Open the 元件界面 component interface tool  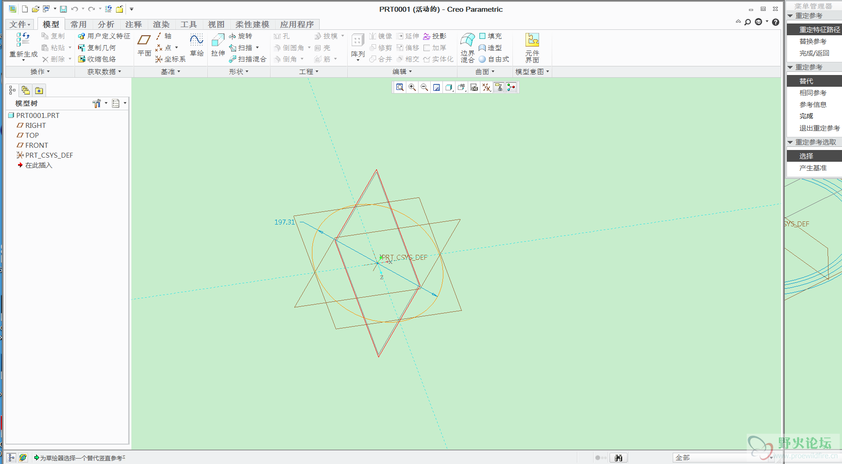[532, 48]
